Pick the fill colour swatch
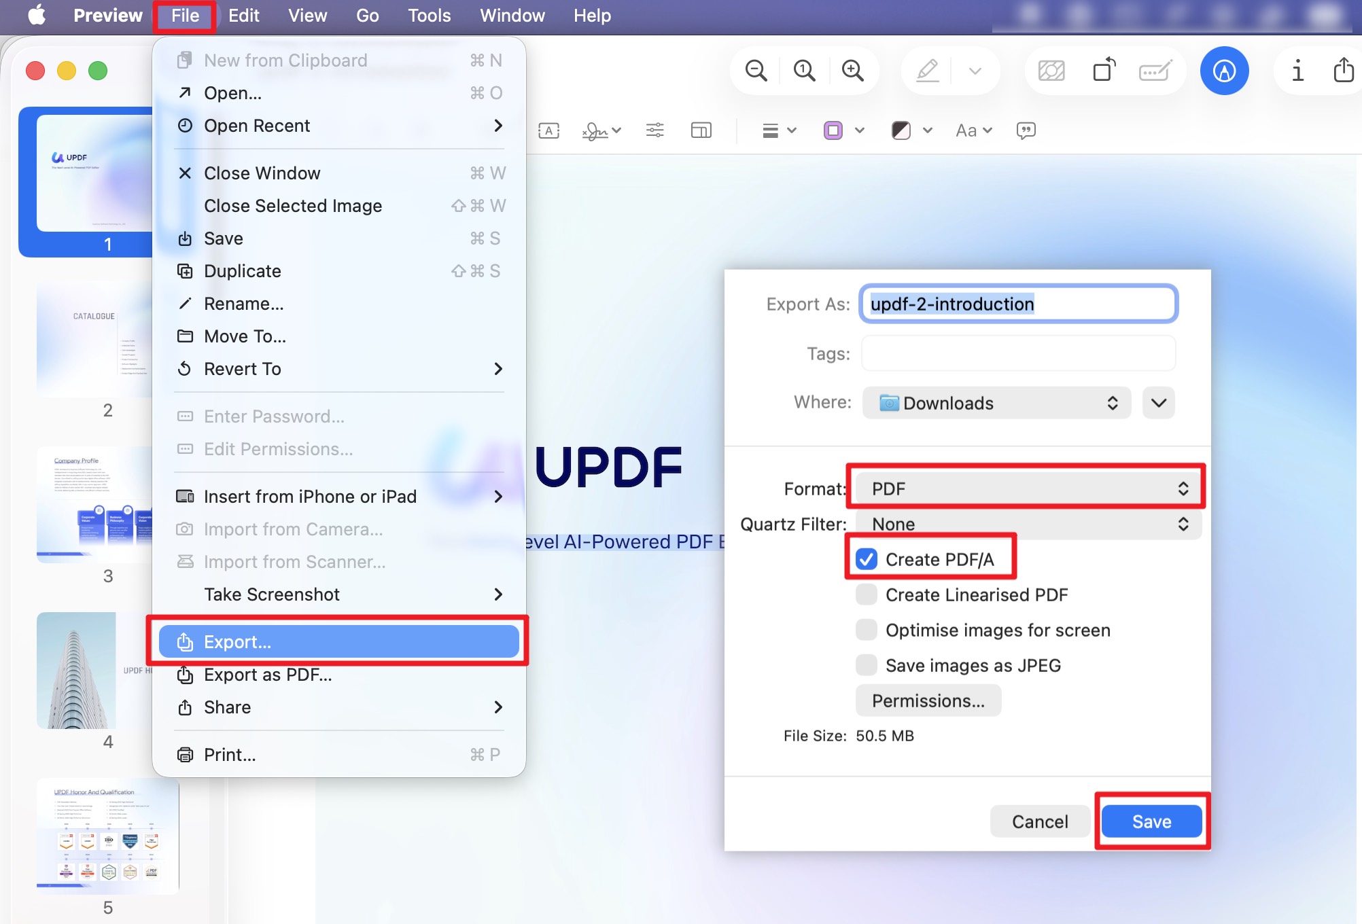 pos(901,130)
